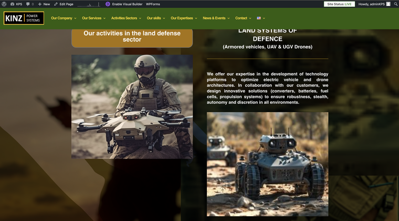The width and height of the screenshot is (399, 221).
Task: Click the plus New content button
Action: tap(44, 4)
